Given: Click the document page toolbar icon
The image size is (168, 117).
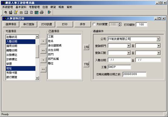Looking at the screenshot, I should 31,12.
